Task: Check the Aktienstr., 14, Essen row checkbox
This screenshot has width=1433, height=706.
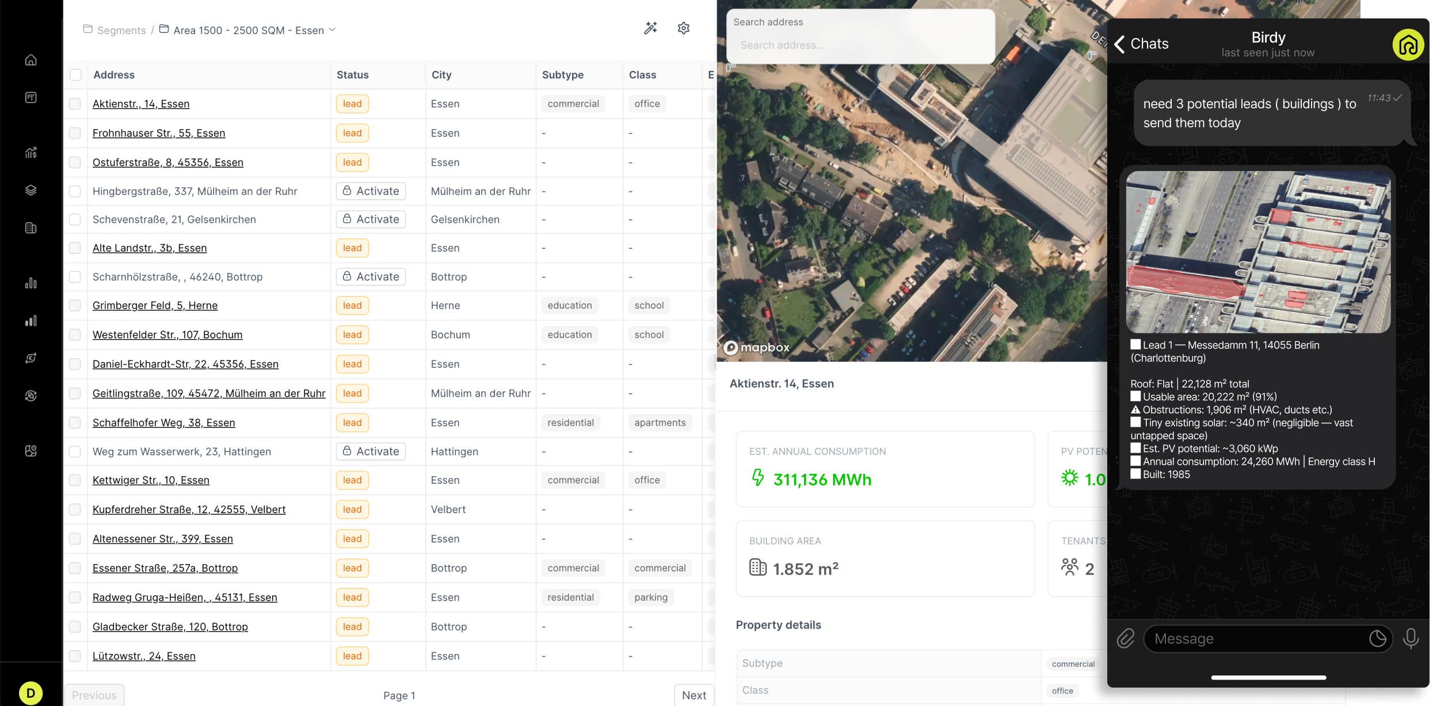Action: [75, 104]
